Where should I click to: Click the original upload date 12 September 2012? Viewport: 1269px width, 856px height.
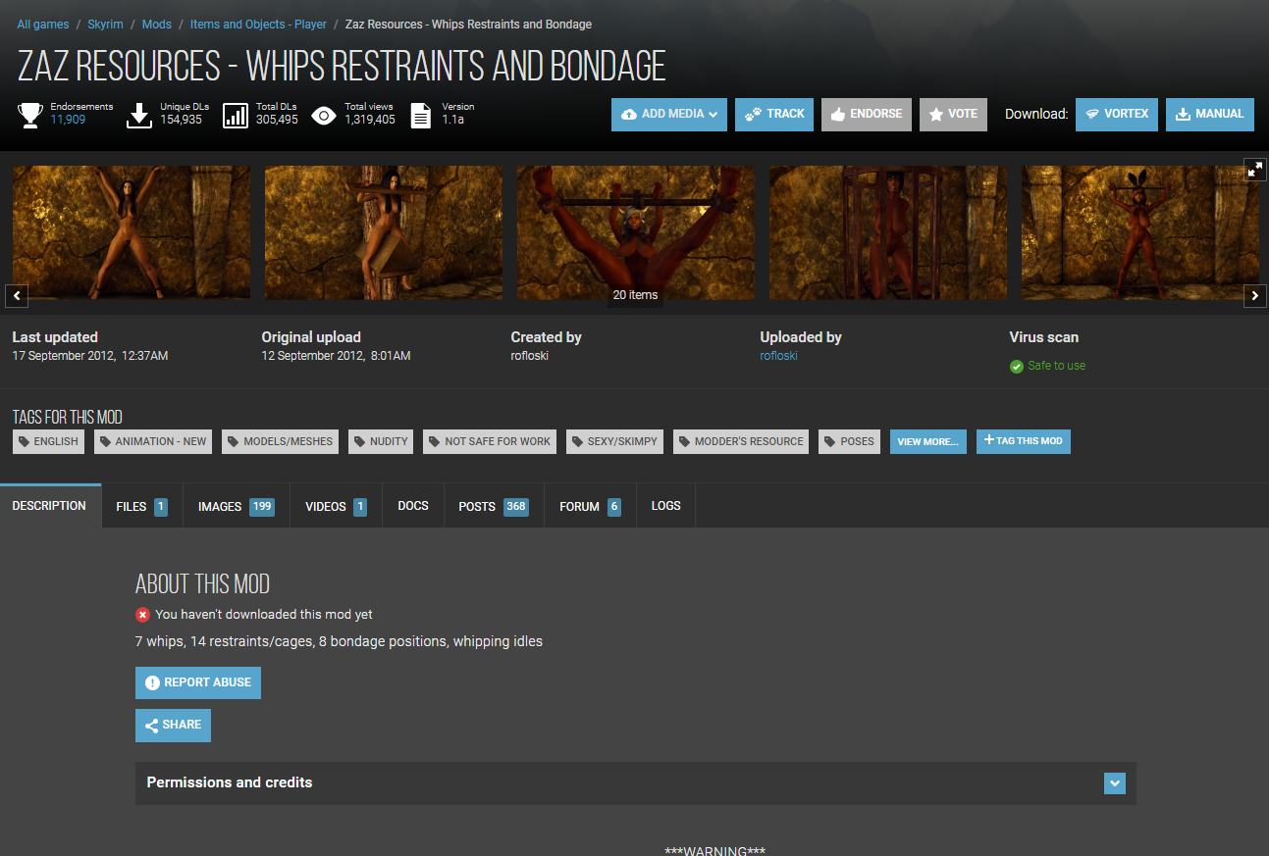[336, 356]
